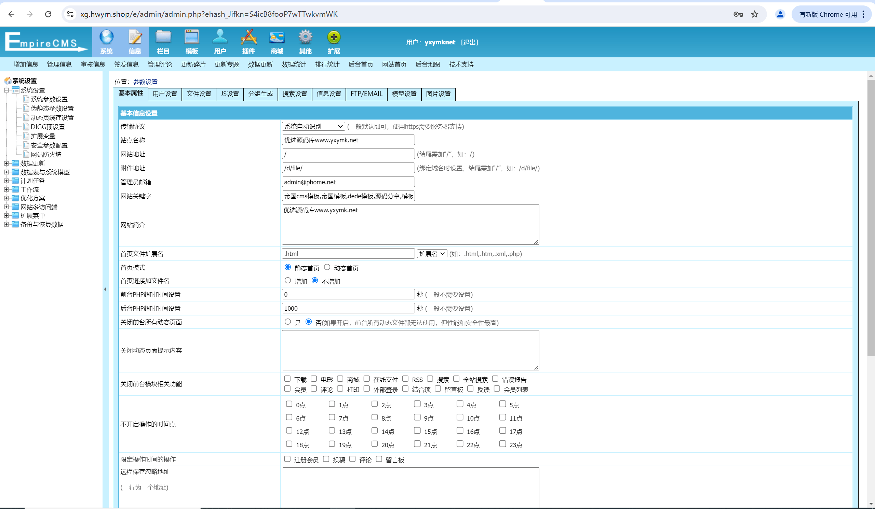Image resolution: width=875 pixels, height=509 pixels.
Task: Open 增加信息 in the submenu
Action: [x=26, y=65]
